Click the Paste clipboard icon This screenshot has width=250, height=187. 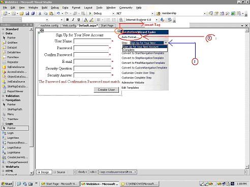[x=51, y=13]
